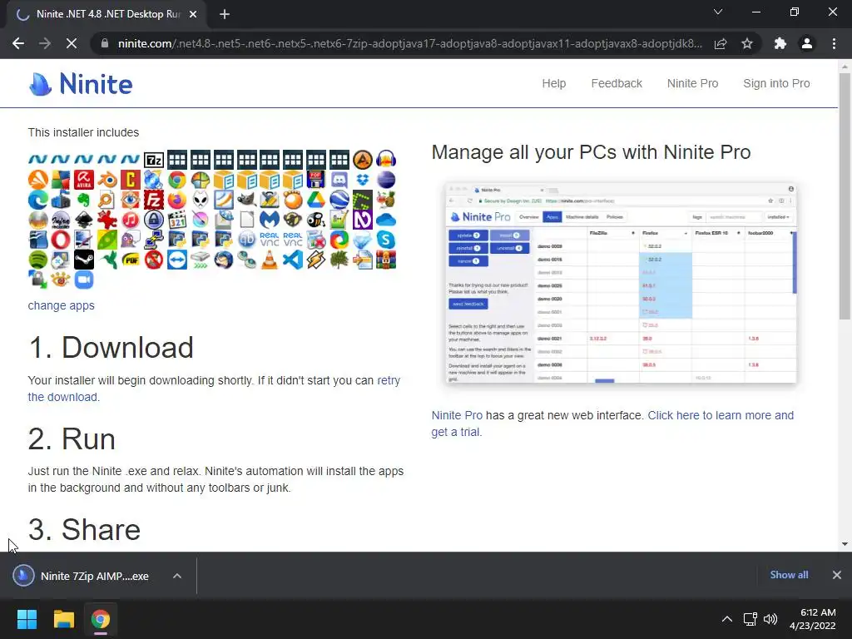Screen dimensions: 852x639
Task: Open a new browser tab
Action: click(225, 14)
